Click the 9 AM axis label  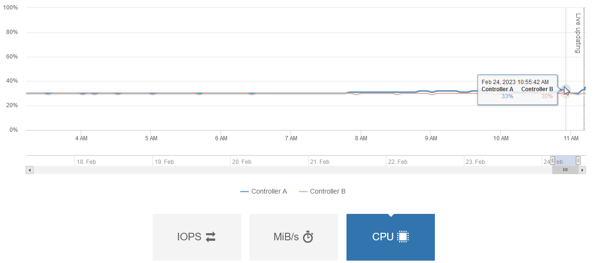tap(431, 139)
